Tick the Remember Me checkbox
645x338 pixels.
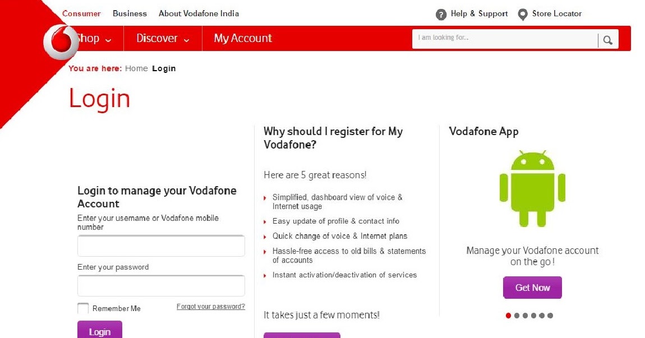coord(83,308)
